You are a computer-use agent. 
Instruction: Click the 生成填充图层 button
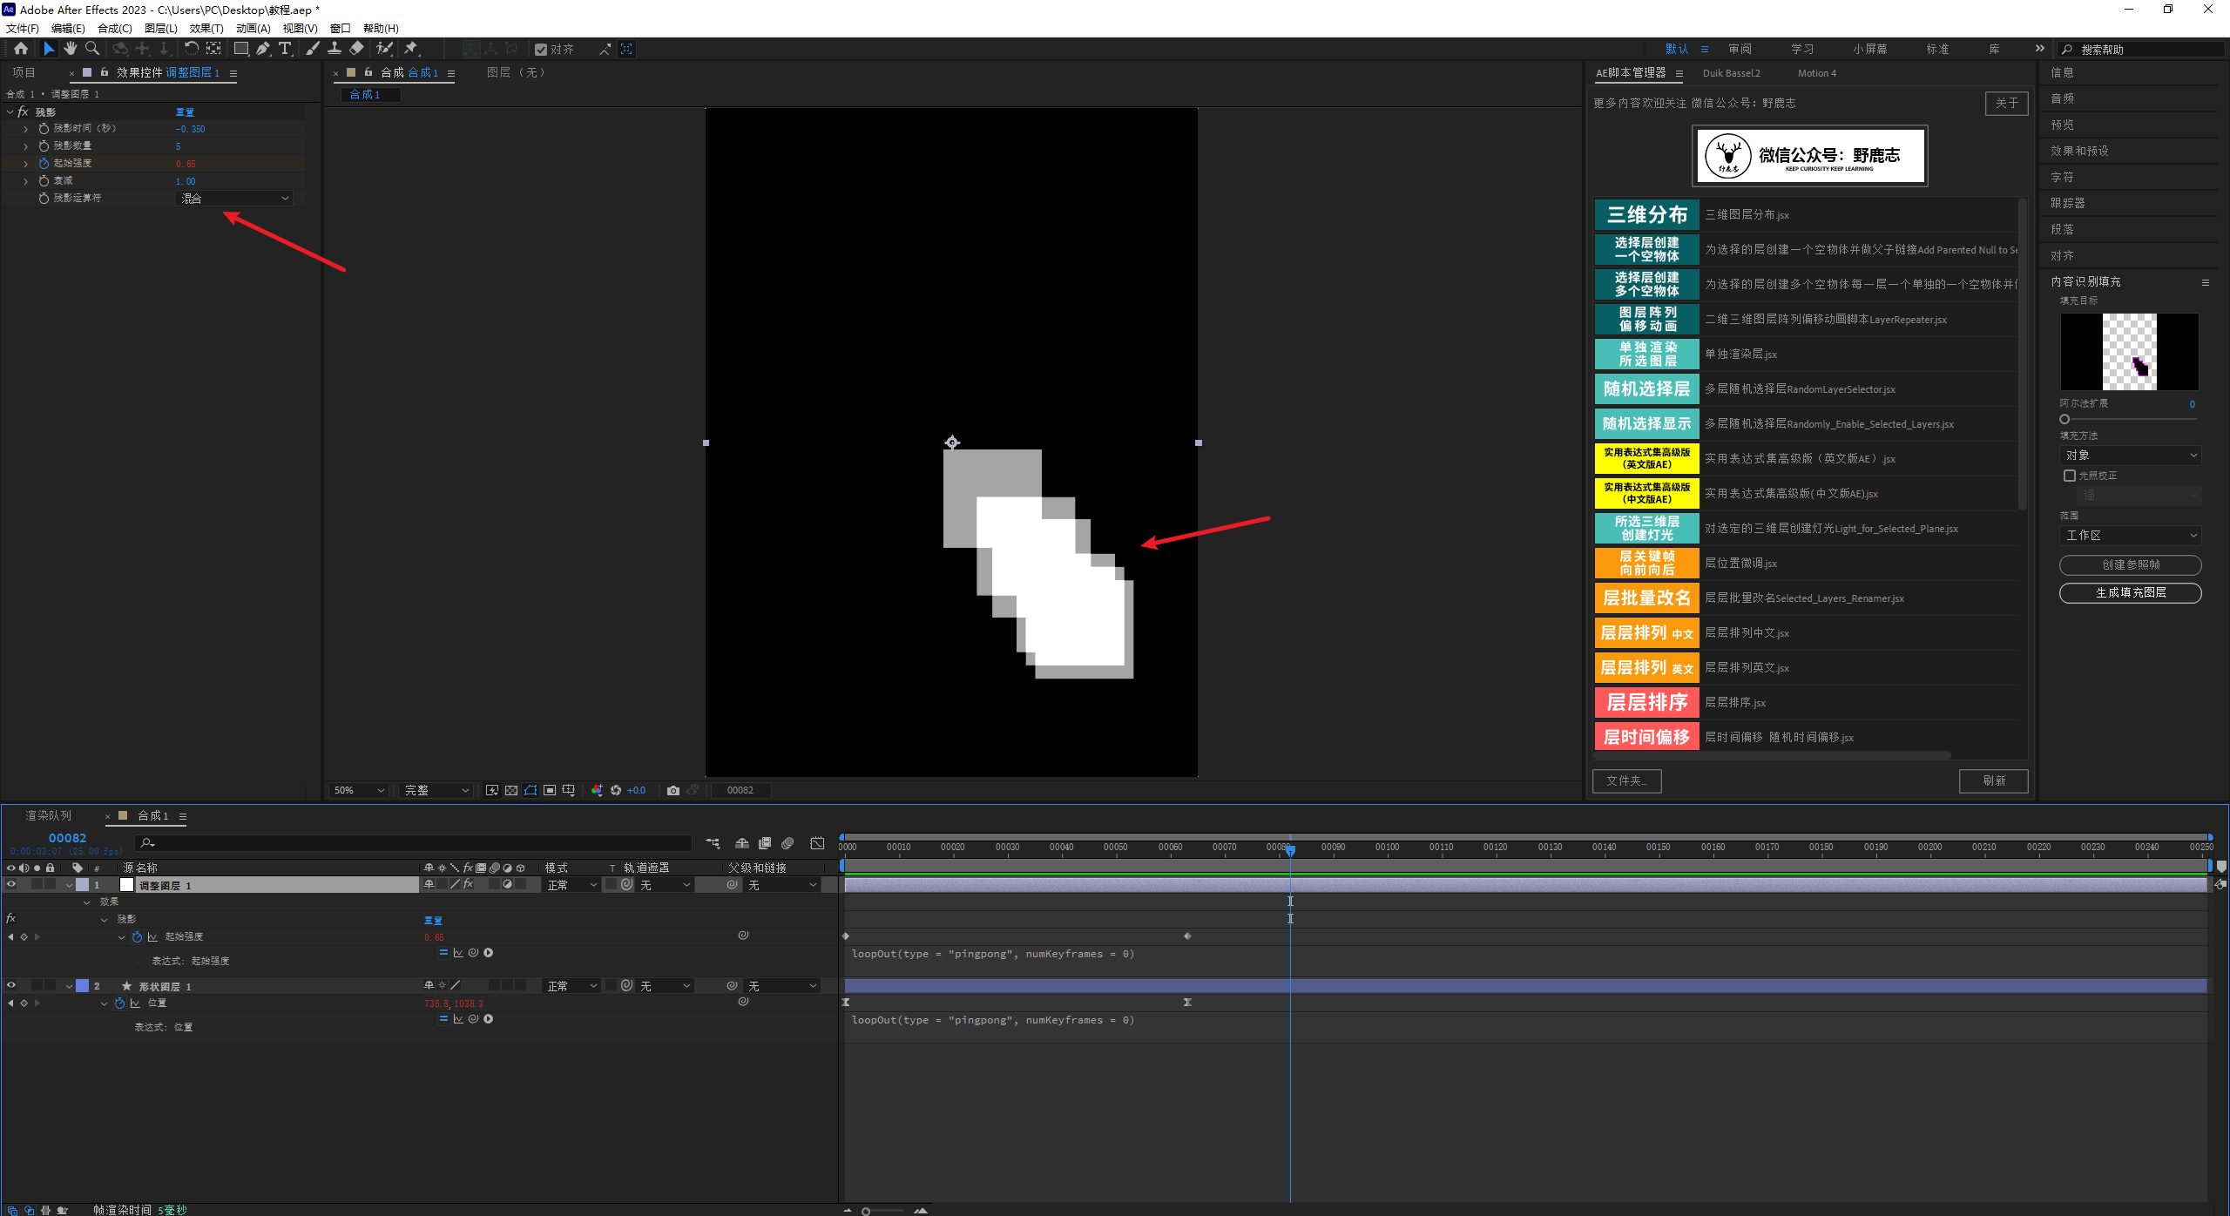(x=2130, y=592)
